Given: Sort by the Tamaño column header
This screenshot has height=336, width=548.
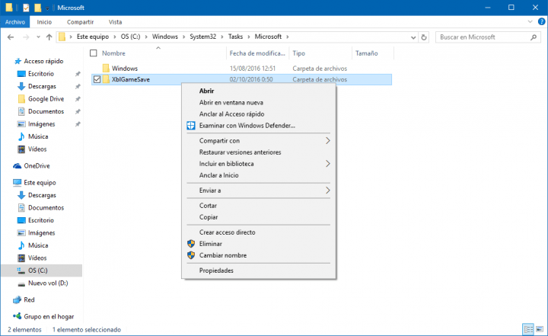Looking at the screenshot, I should 367,53.
